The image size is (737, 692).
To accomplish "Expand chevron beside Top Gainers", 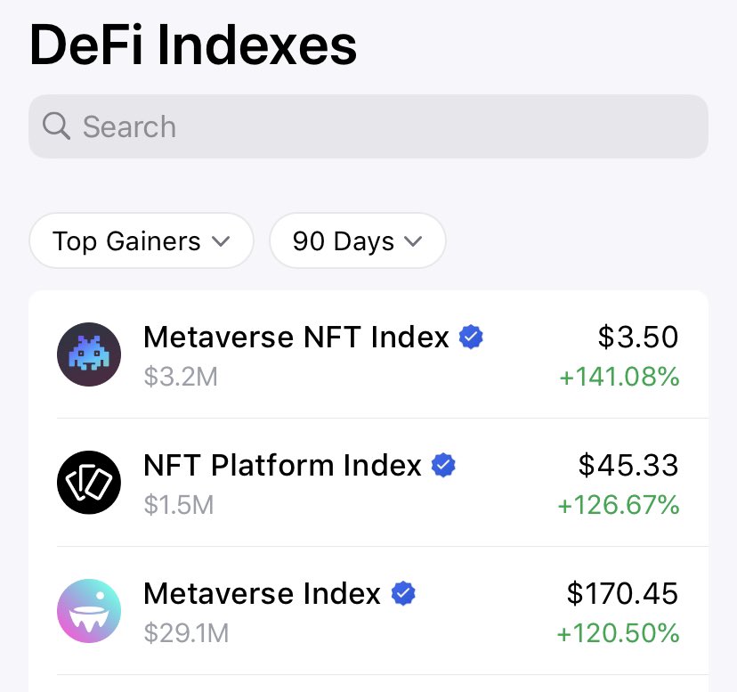I will 221,242.
